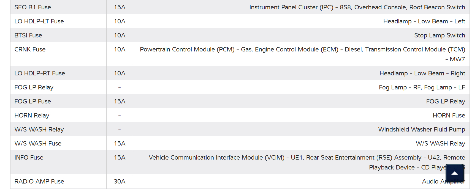Click the 30A rating for RADIO AMP
The image size is (472, 189).
pyautogui.click(x=120, y=182)
